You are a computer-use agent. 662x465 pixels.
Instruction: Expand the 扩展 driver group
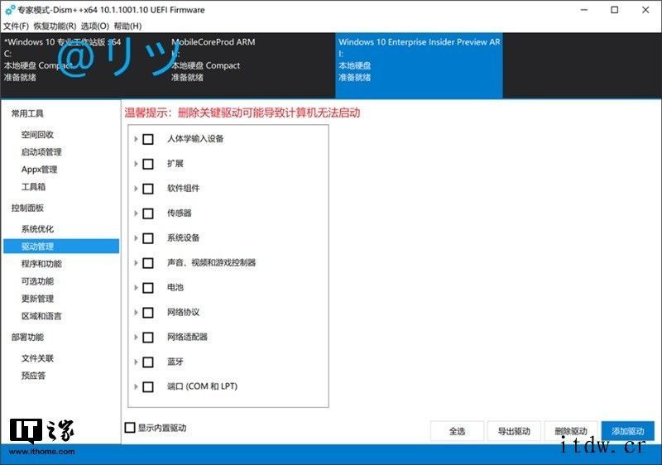(136, 164)
